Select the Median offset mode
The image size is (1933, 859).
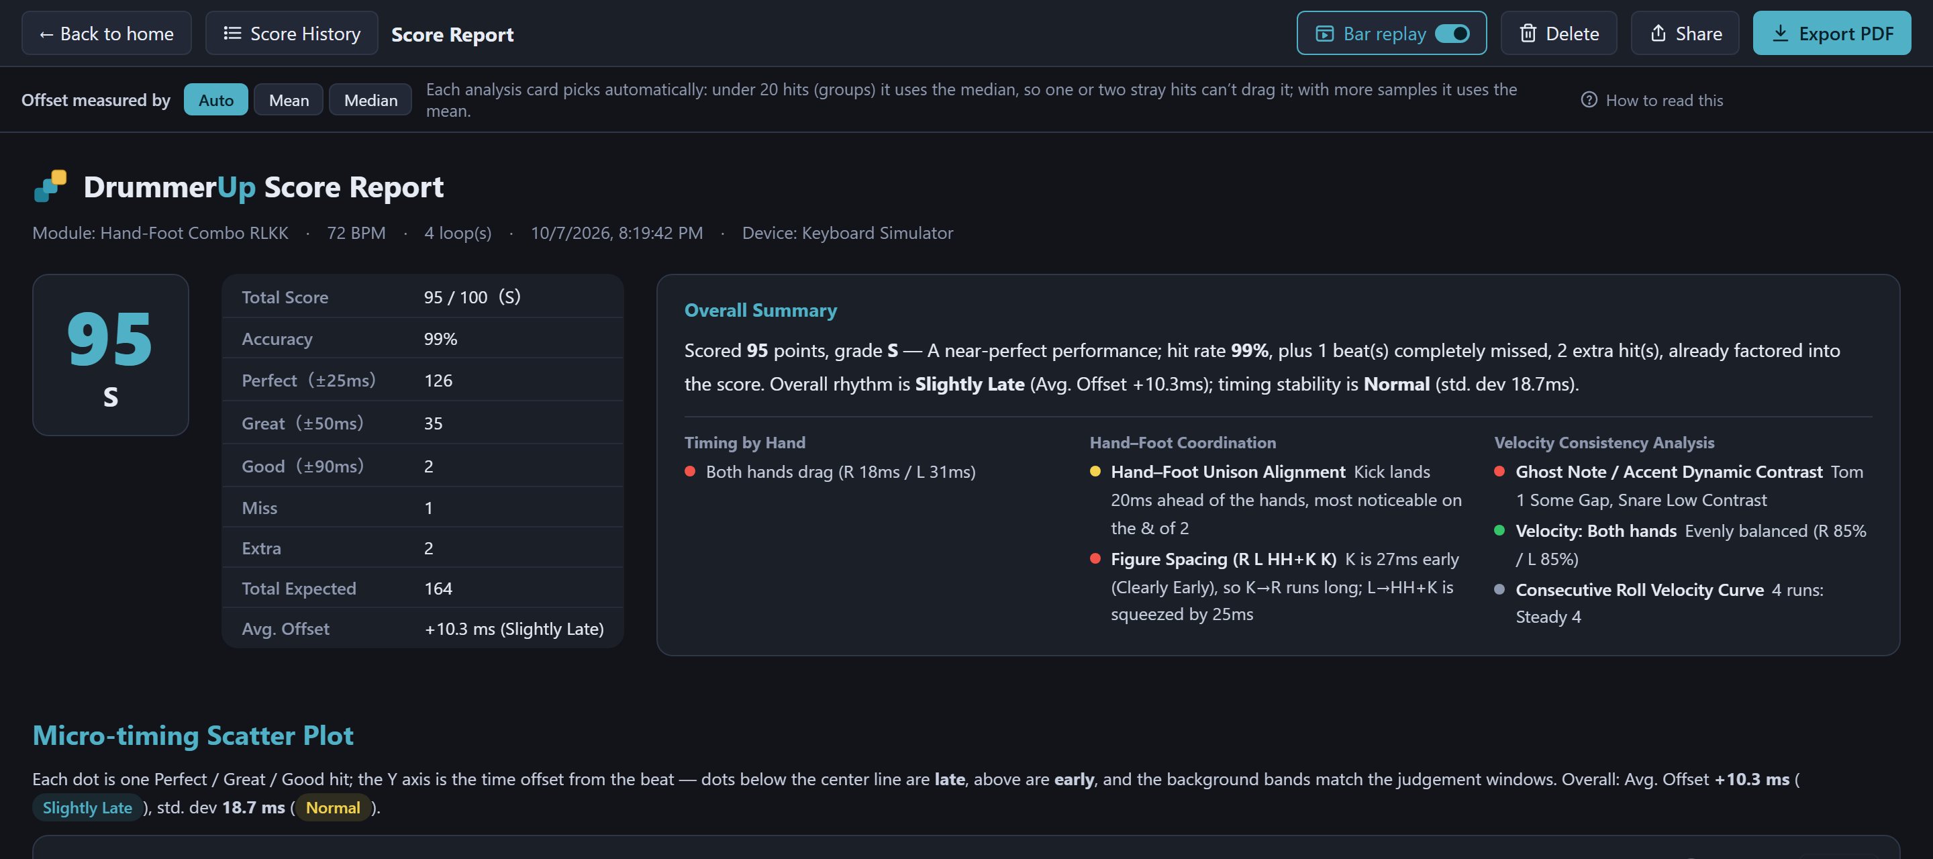[x=370, y=100]
